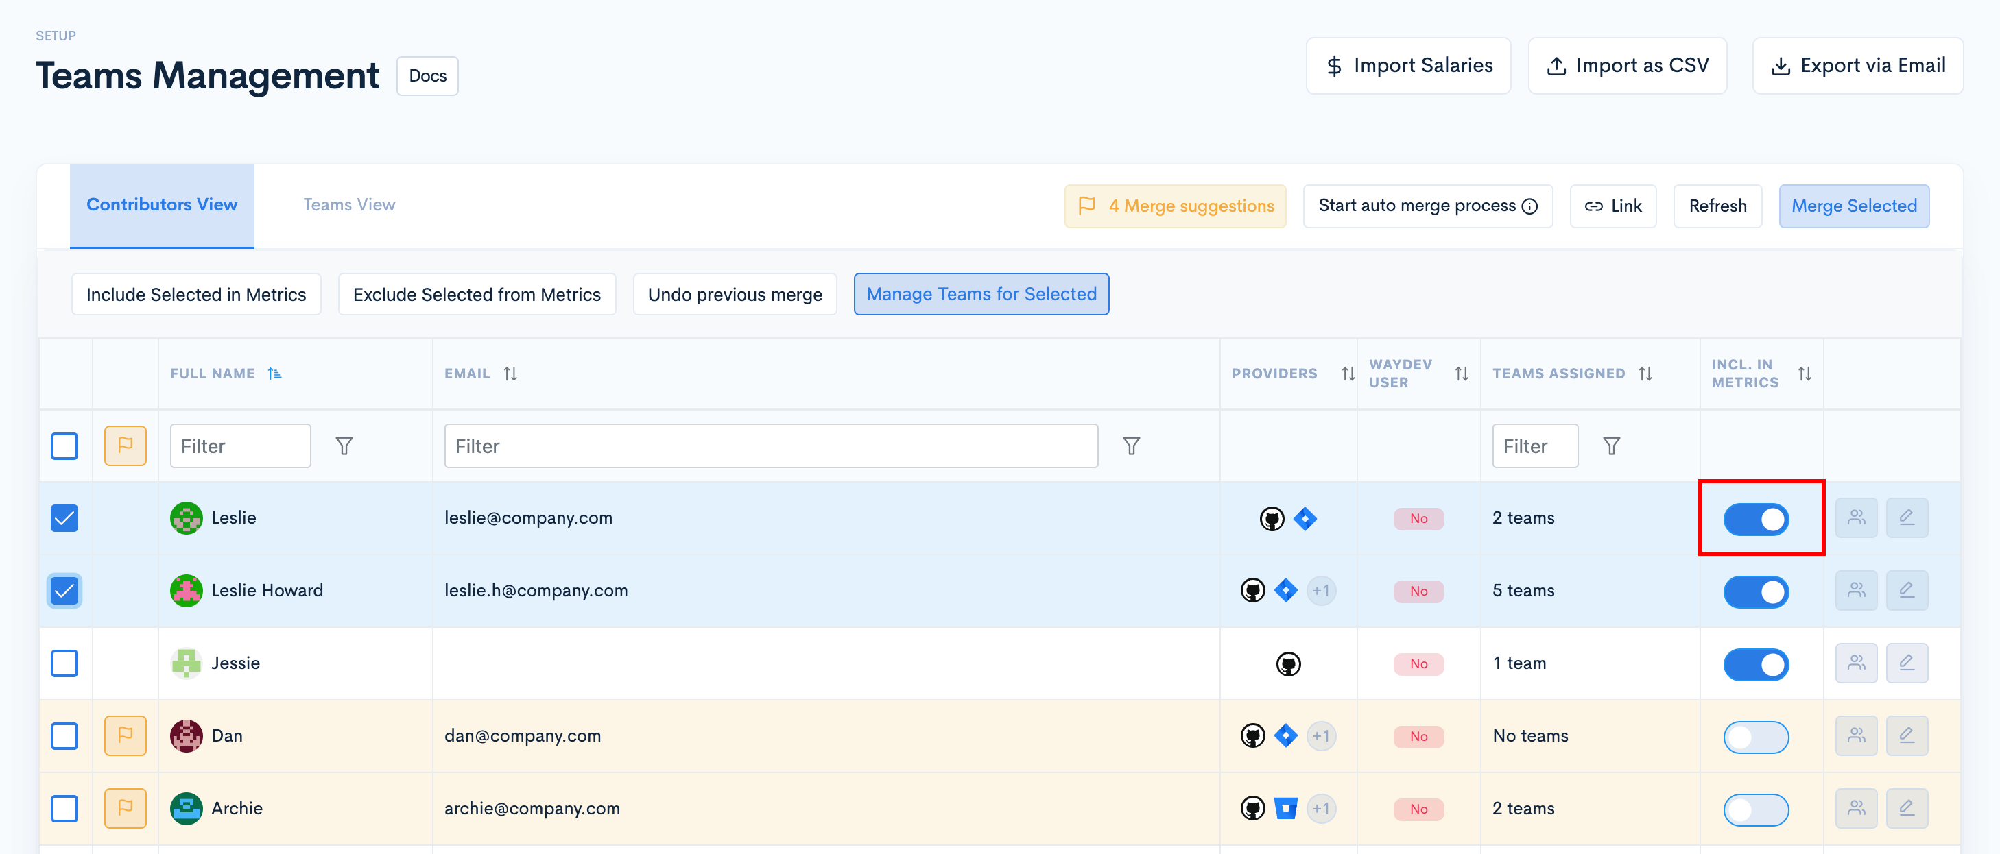This screenshot has width=2000, height=854.
Task: Click edit pencil icon for Leslie
Action: point(1906,518)
